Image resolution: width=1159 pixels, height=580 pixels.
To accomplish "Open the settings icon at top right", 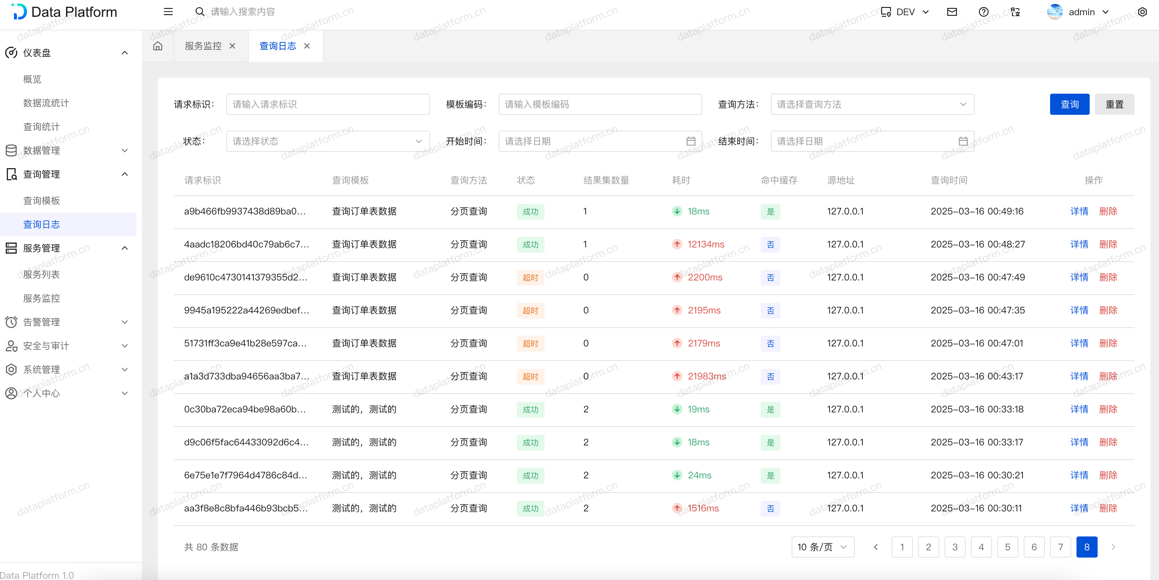I will (x=1142, y=12).
